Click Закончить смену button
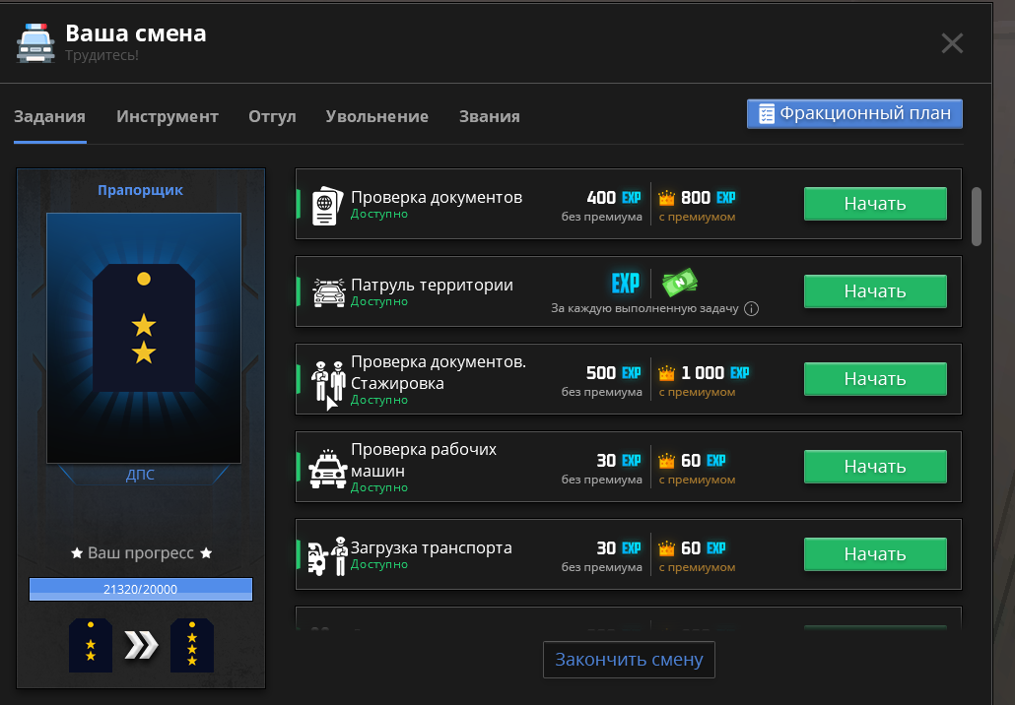 [x=629, y=660]
